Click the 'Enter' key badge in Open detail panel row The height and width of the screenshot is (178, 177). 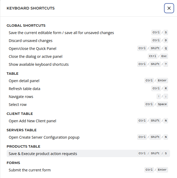tap(162, 81)
